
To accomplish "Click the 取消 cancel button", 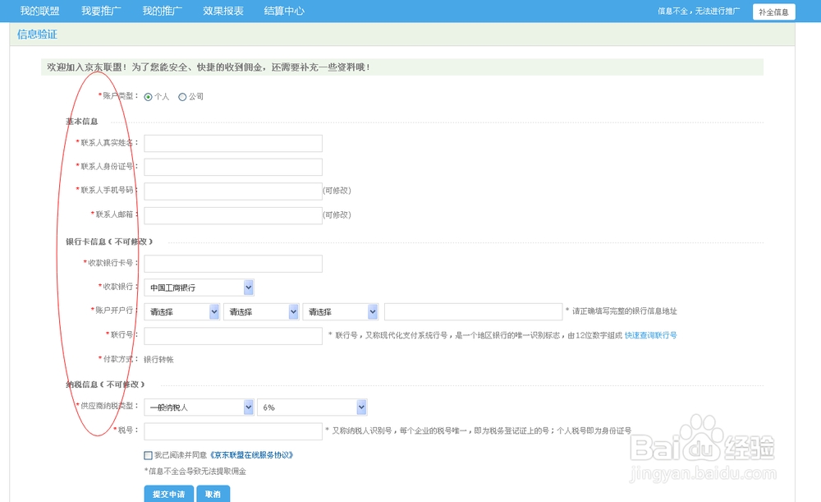I will [213, 494].
